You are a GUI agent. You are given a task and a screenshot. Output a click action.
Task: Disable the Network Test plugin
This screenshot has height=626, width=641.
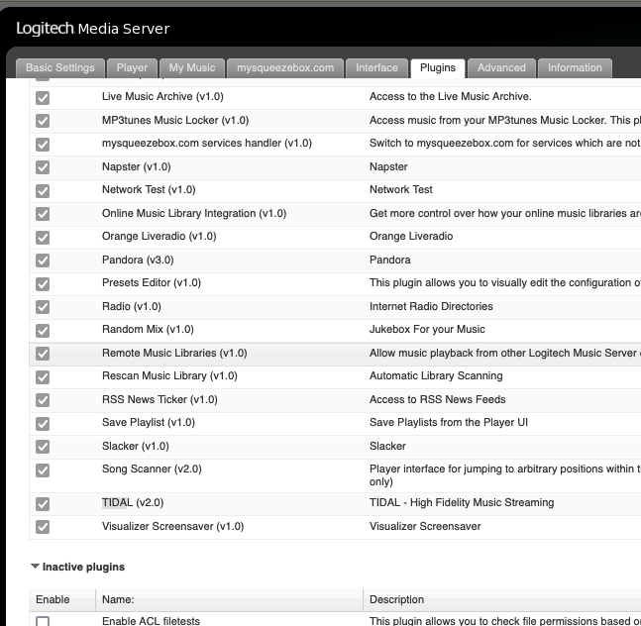[x=43, y=191]
